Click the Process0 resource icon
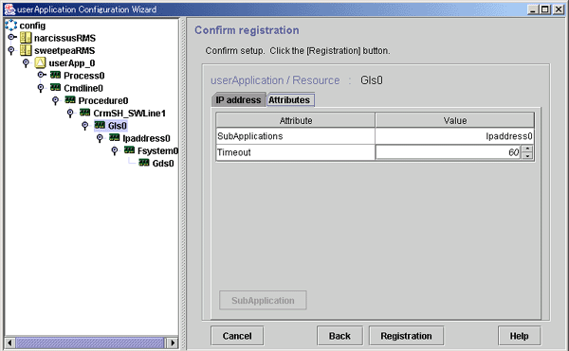569x351 pixels. 56,75
